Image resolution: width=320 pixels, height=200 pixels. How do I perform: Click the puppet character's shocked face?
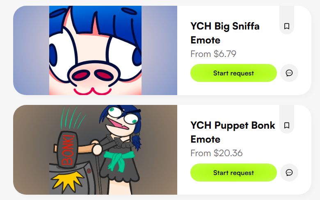(122, 120)
